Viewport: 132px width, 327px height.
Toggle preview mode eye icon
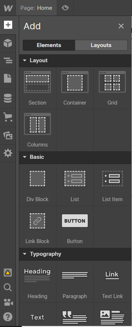(x=65, y=8)
